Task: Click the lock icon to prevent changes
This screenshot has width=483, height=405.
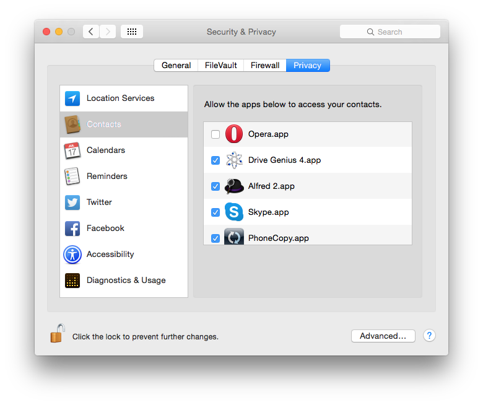Action: pos(57,334)
